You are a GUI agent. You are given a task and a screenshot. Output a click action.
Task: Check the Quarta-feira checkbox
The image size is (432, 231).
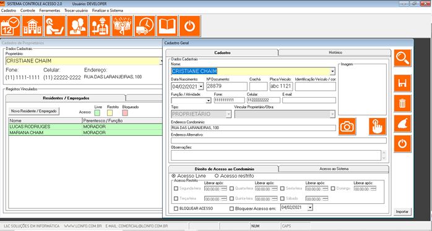tap(231, 188)
